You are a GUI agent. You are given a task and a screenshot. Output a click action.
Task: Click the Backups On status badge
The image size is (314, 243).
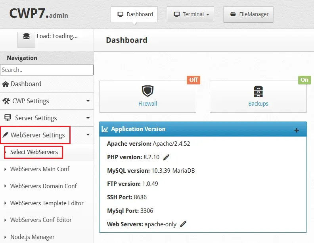click(x=304, y=80)
